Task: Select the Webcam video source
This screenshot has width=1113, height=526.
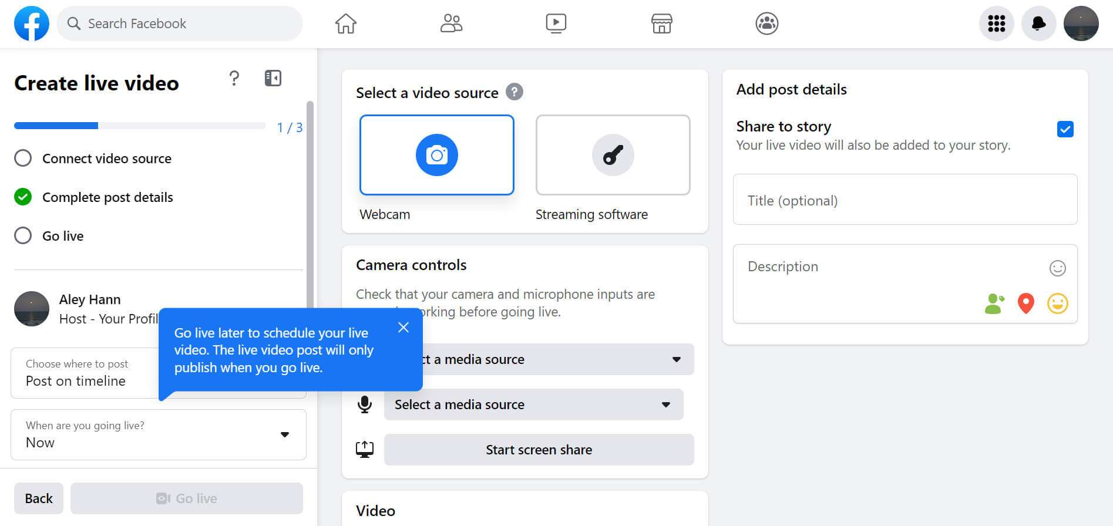Action: 436,155
